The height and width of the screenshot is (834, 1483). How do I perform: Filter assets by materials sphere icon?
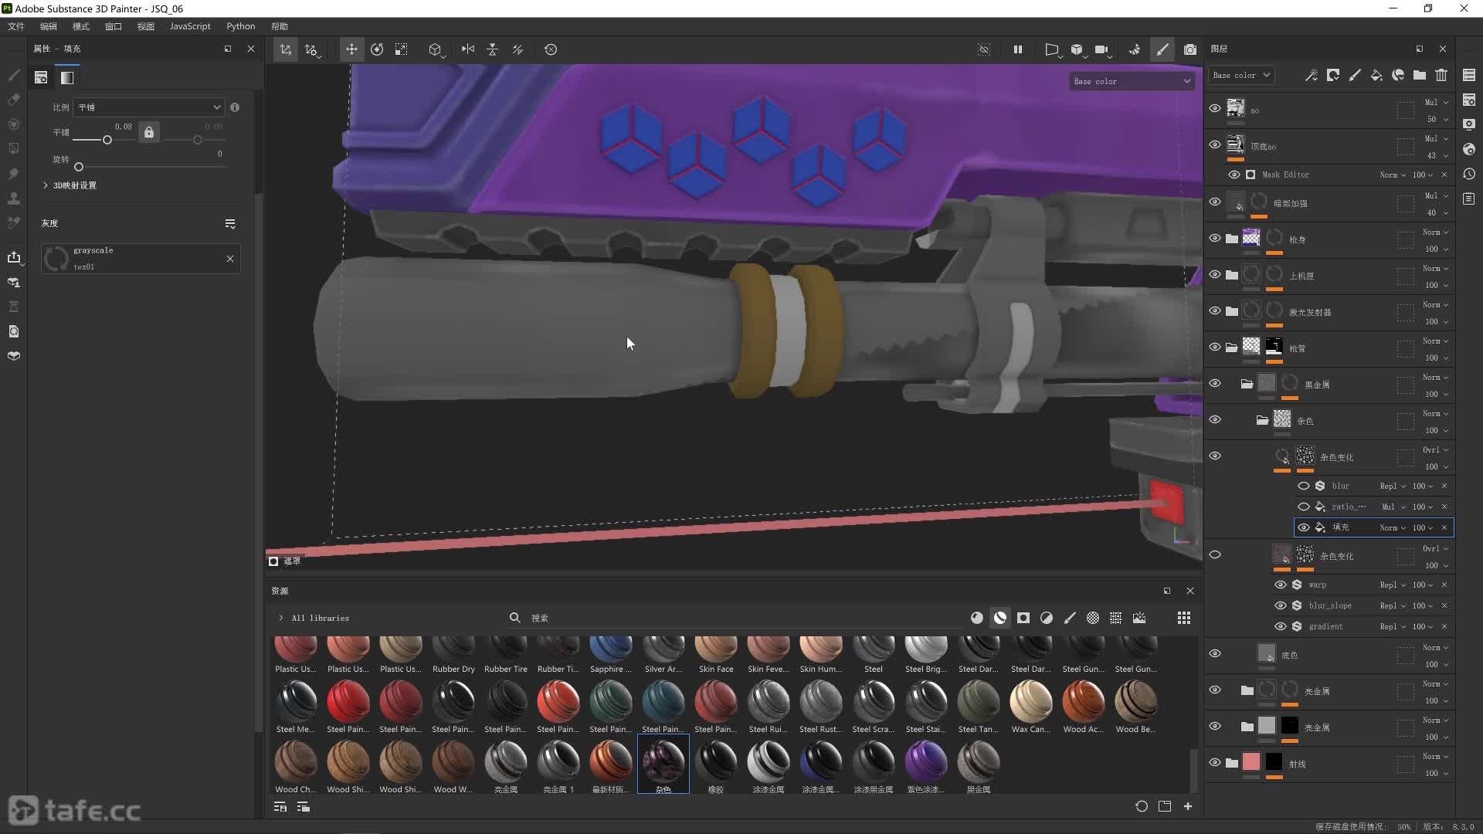(977, 618)
